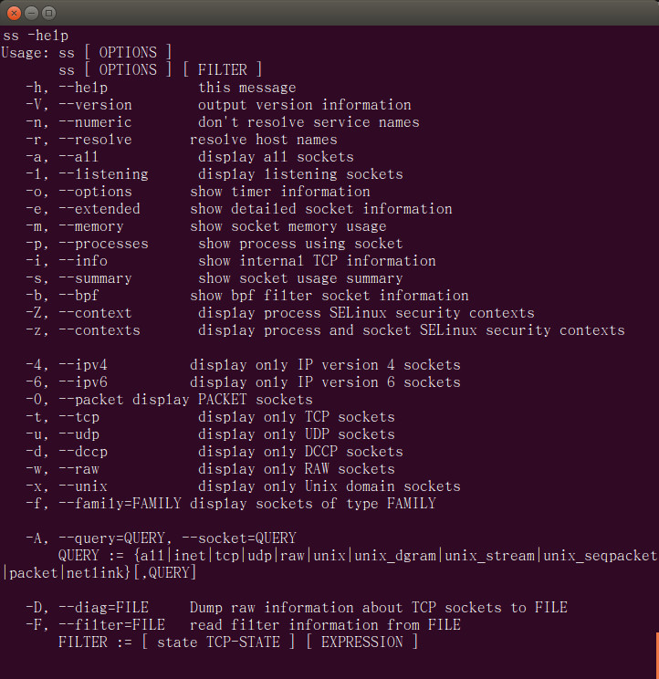Click the "--family=FAMILY" option text
Image resolution: width=659 pixels, height=679 pixels.
pyautogui.click(x=120, y=504)
